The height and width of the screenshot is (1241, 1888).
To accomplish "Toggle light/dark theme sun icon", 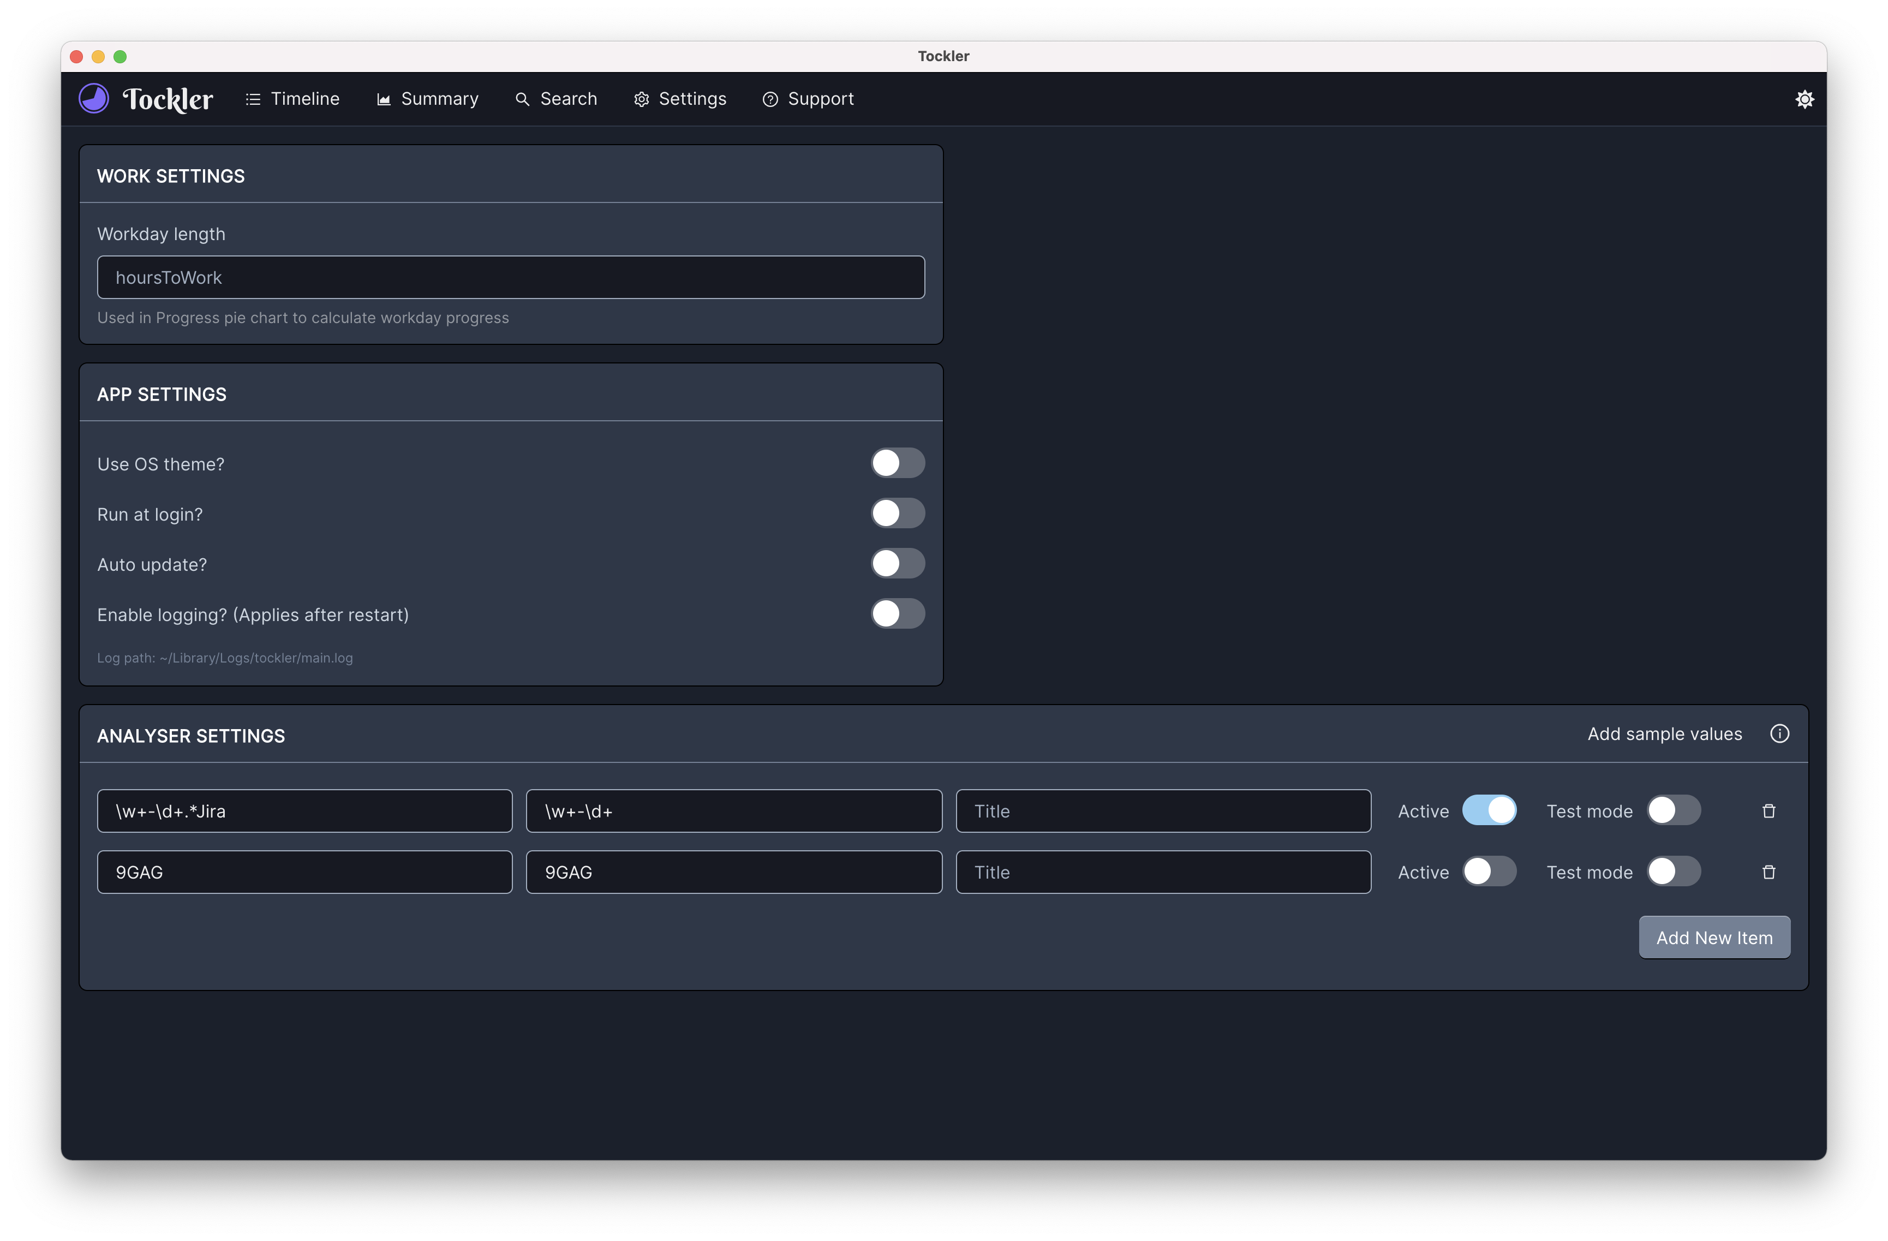I will 1804,99.
